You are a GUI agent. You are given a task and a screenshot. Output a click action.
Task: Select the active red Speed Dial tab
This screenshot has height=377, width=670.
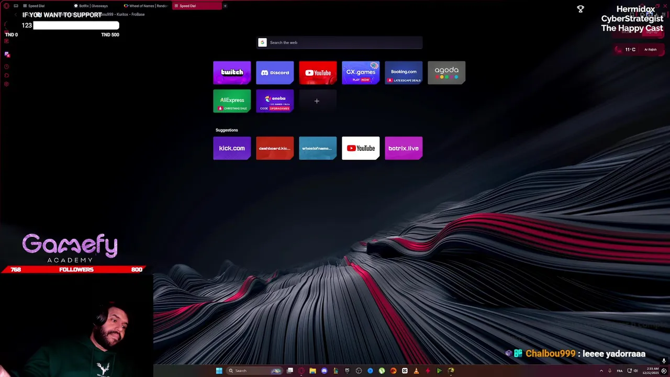coord(197,6)
